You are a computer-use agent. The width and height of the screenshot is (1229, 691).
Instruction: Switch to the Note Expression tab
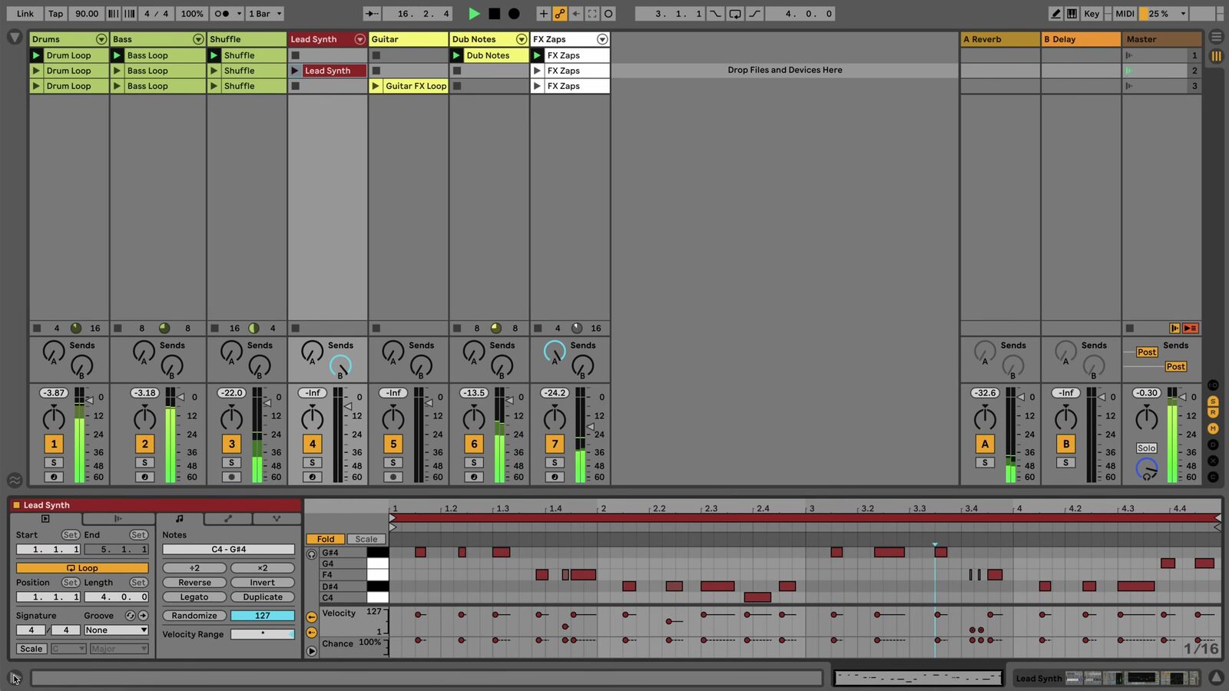point(277,519)
